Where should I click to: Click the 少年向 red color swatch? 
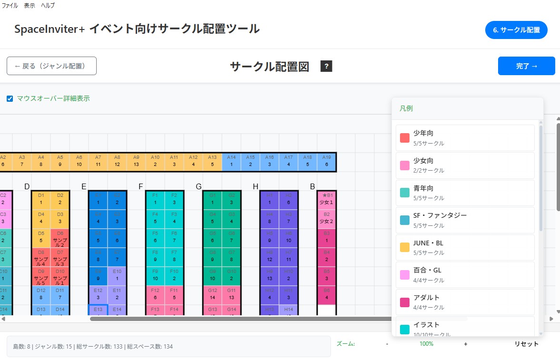coord(406,138)
